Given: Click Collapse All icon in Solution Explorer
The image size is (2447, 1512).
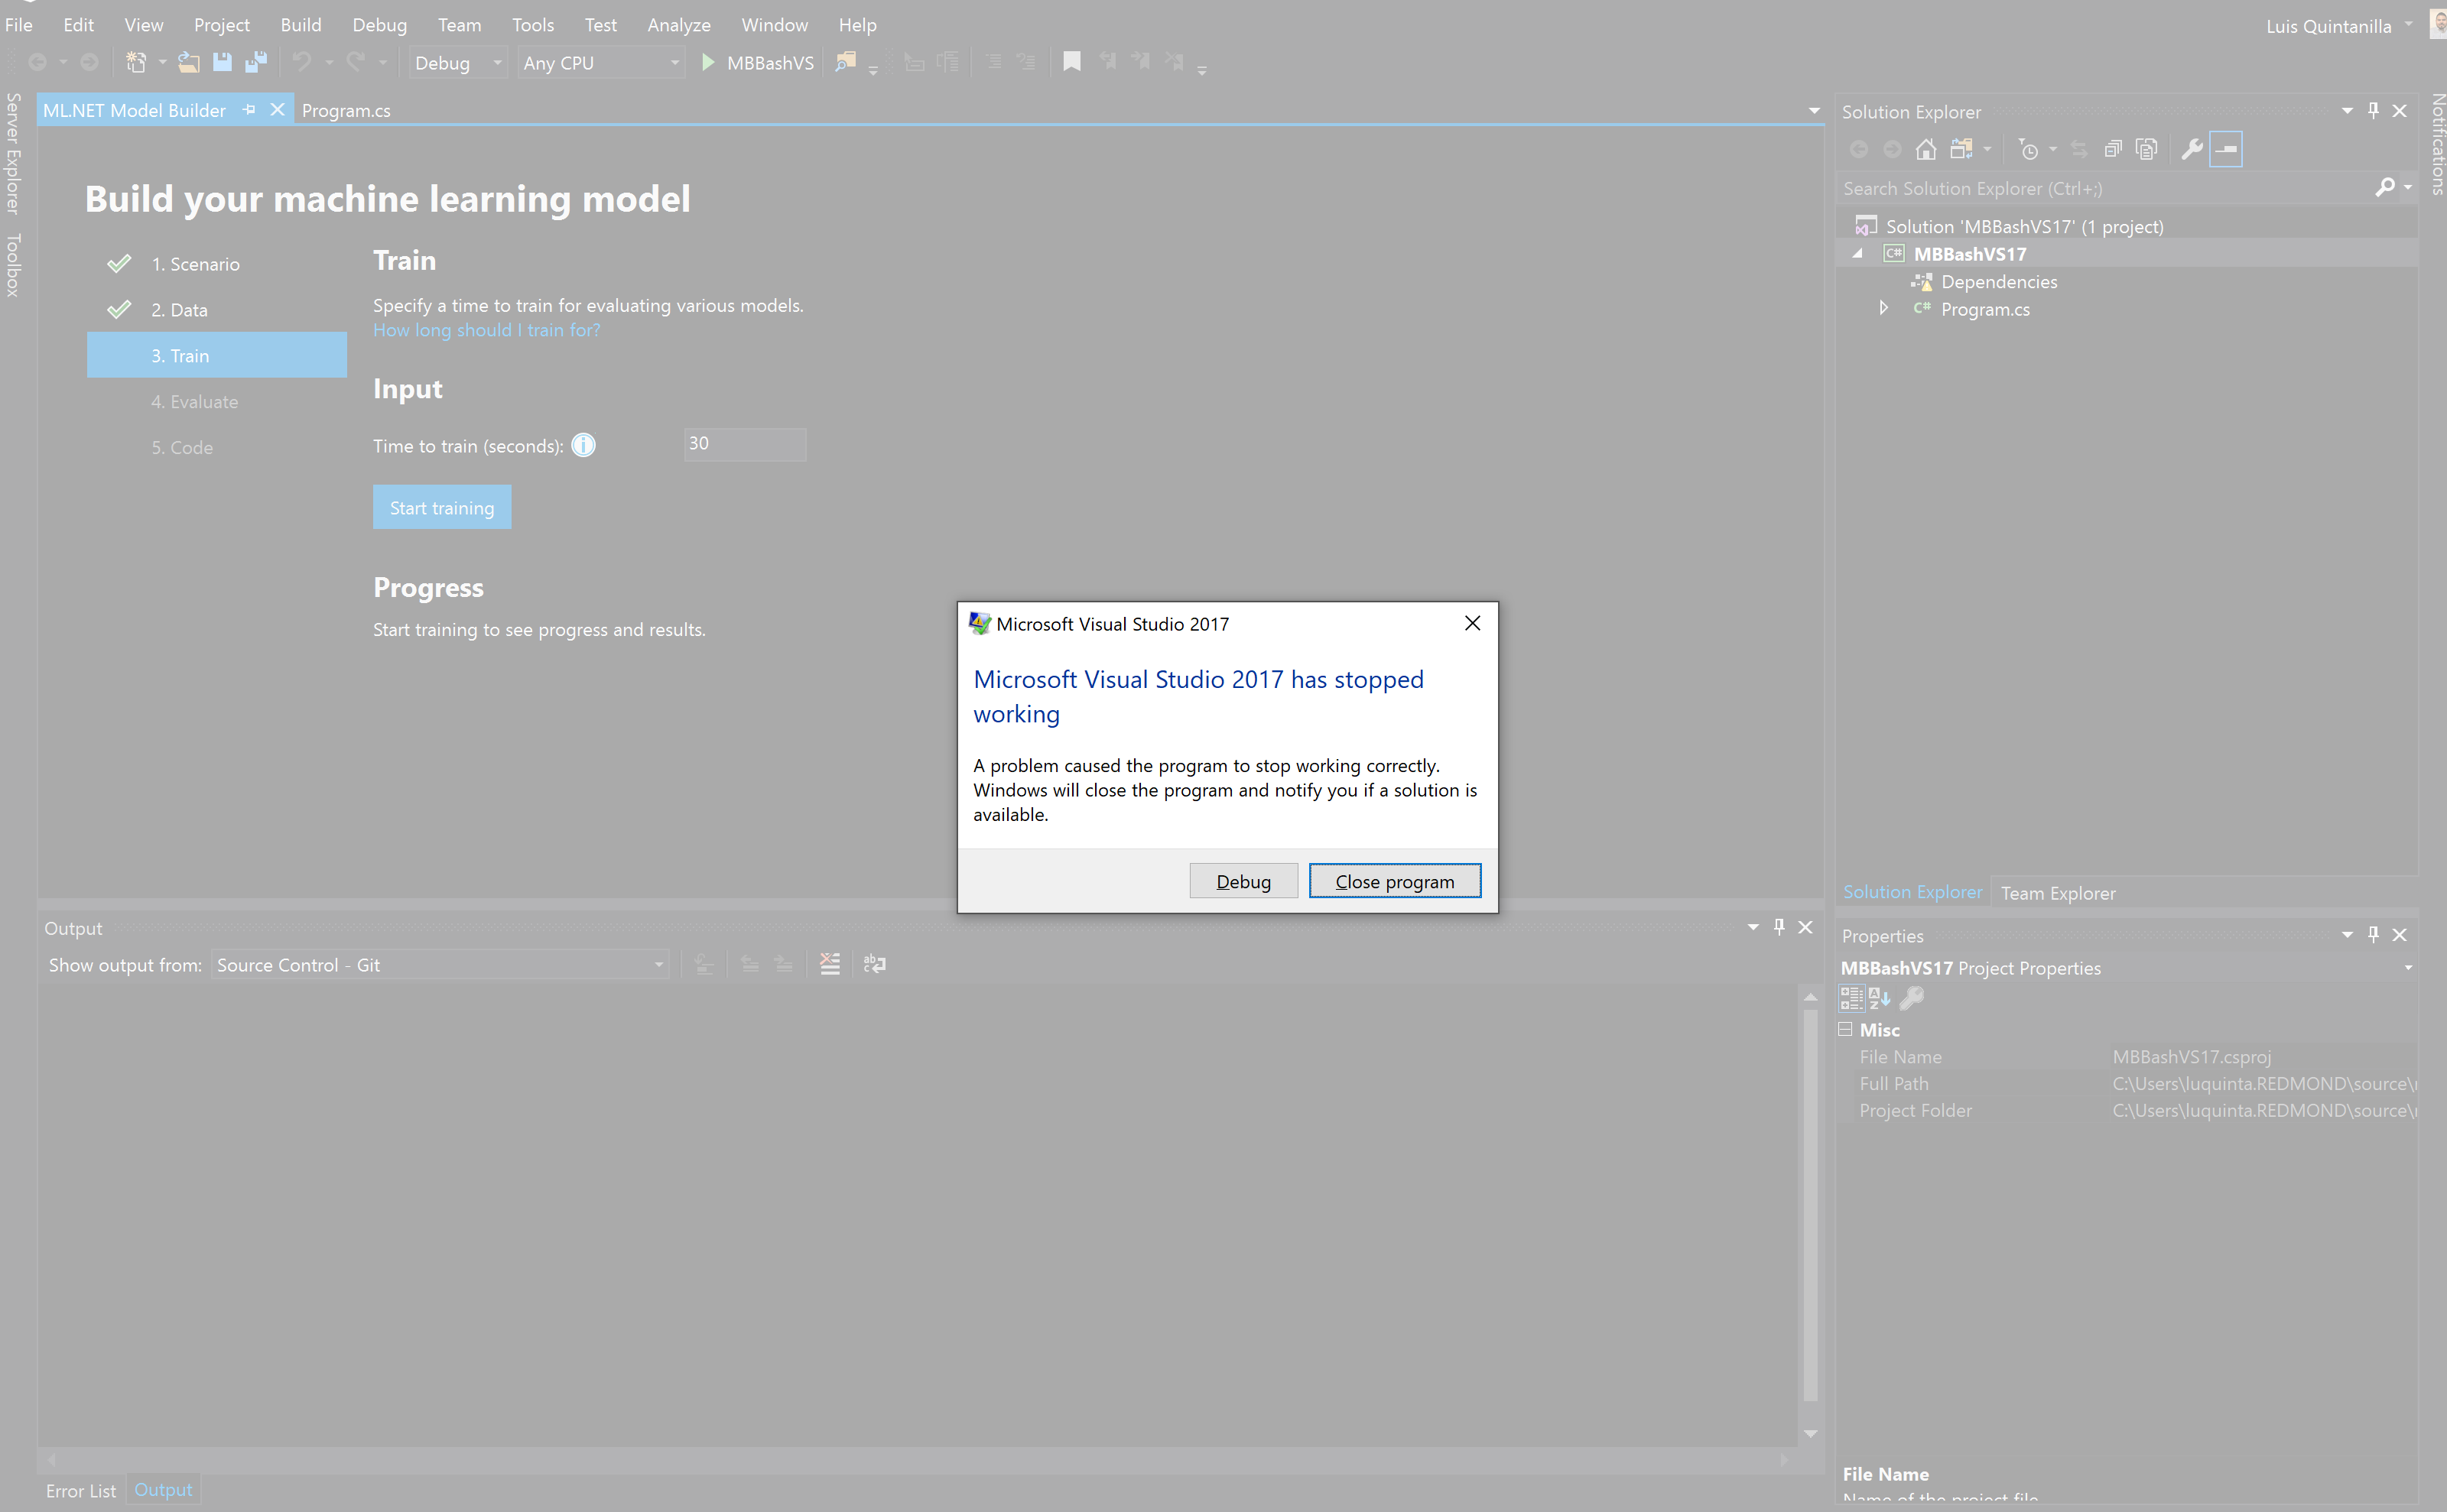Looking at the screenshot, I should click(x=2113, y=149).
